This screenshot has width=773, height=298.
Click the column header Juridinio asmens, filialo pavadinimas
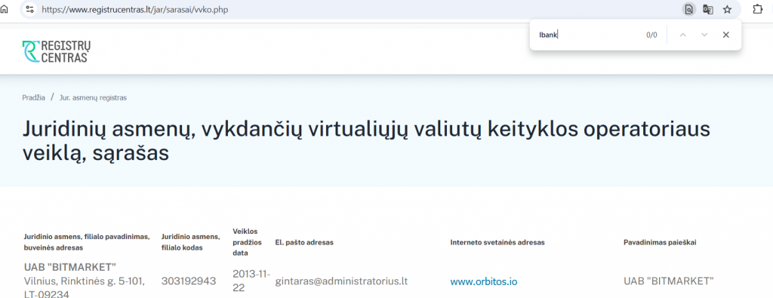(87, 242)
